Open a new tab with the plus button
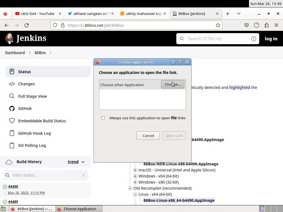 (x=228, y=14)
